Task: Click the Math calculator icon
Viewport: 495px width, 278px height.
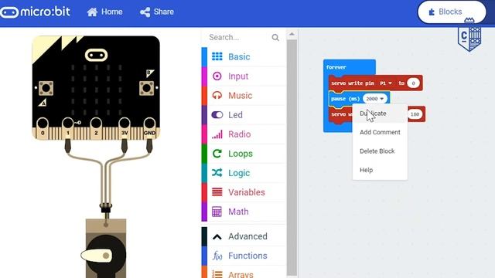Action: pyautogui.click(x=217, y=212)
